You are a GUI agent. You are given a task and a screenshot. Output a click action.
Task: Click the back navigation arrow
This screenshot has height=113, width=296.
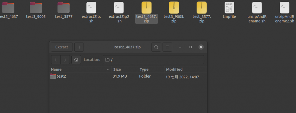point(56,60)
